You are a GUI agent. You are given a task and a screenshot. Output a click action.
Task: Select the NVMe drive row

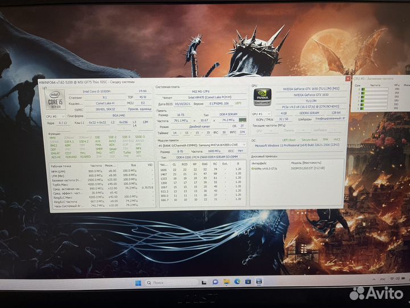click(x=297, y=168)
